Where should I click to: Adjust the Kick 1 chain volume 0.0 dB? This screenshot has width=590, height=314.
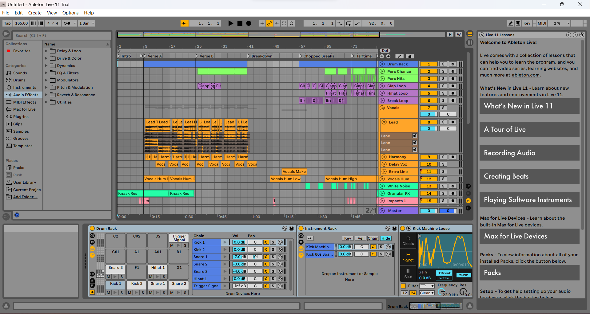[x=239, y=242]
